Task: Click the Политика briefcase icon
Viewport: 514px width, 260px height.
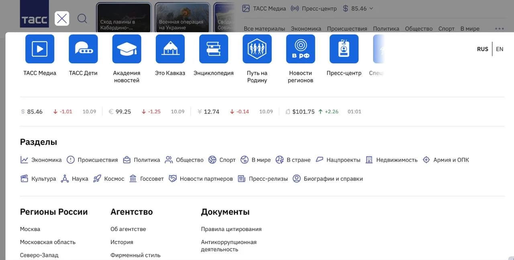Action: [x=127, y=160]
